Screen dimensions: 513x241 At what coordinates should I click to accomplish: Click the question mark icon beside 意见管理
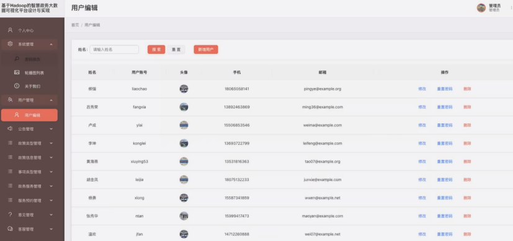pos(10,214)
